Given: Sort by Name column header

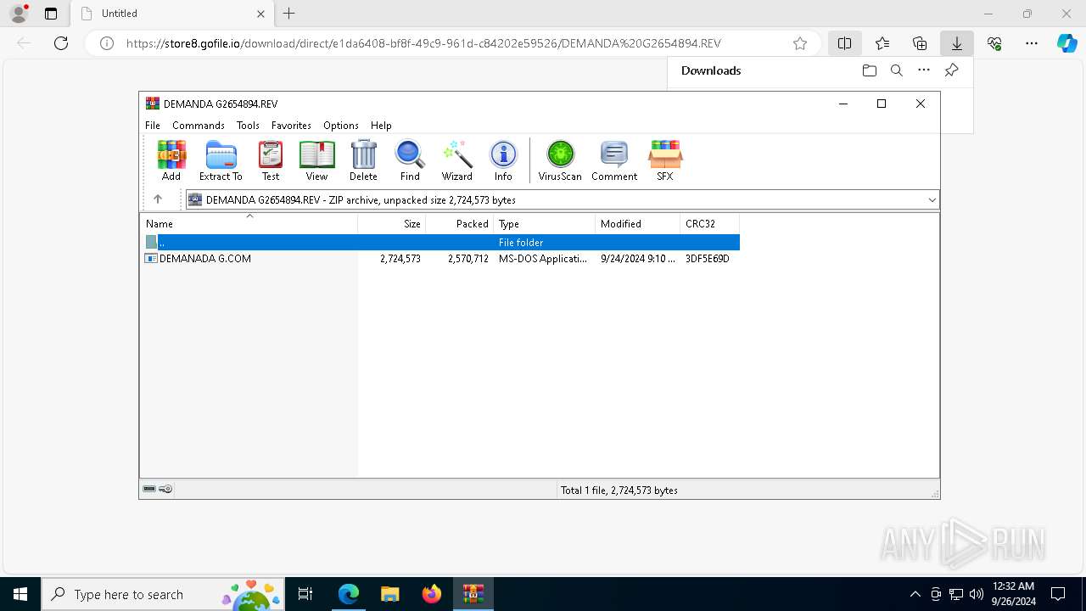Looking at the screenshot, I should (x=249, y=224).
